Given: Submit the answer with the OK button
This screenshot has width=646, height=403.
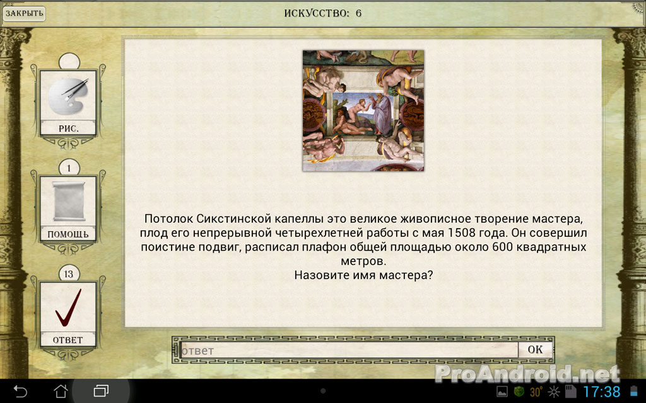Looking at the screenshot, I should [x=535, y=350].
